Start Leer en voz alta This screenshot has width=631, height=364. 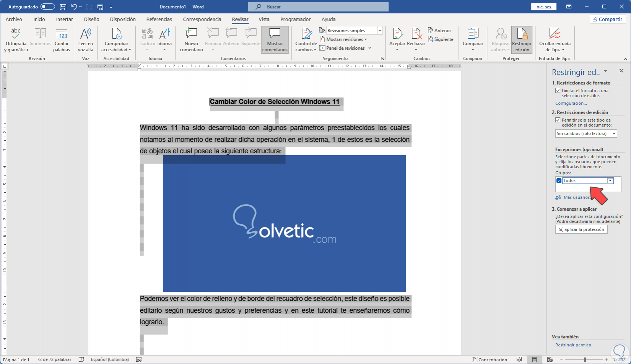(86, 40)
